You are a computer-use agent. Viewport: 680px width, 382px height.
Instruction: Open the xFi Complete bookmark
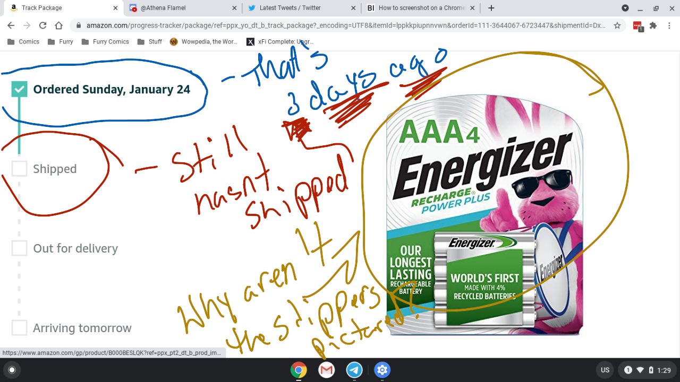click(280, 41)
